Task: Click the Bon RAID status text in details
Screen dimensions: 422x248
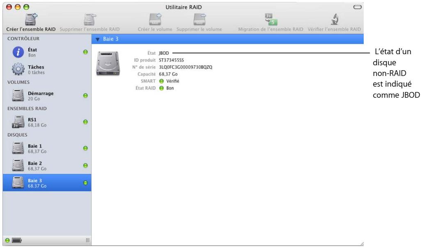Action: (170, 88)
